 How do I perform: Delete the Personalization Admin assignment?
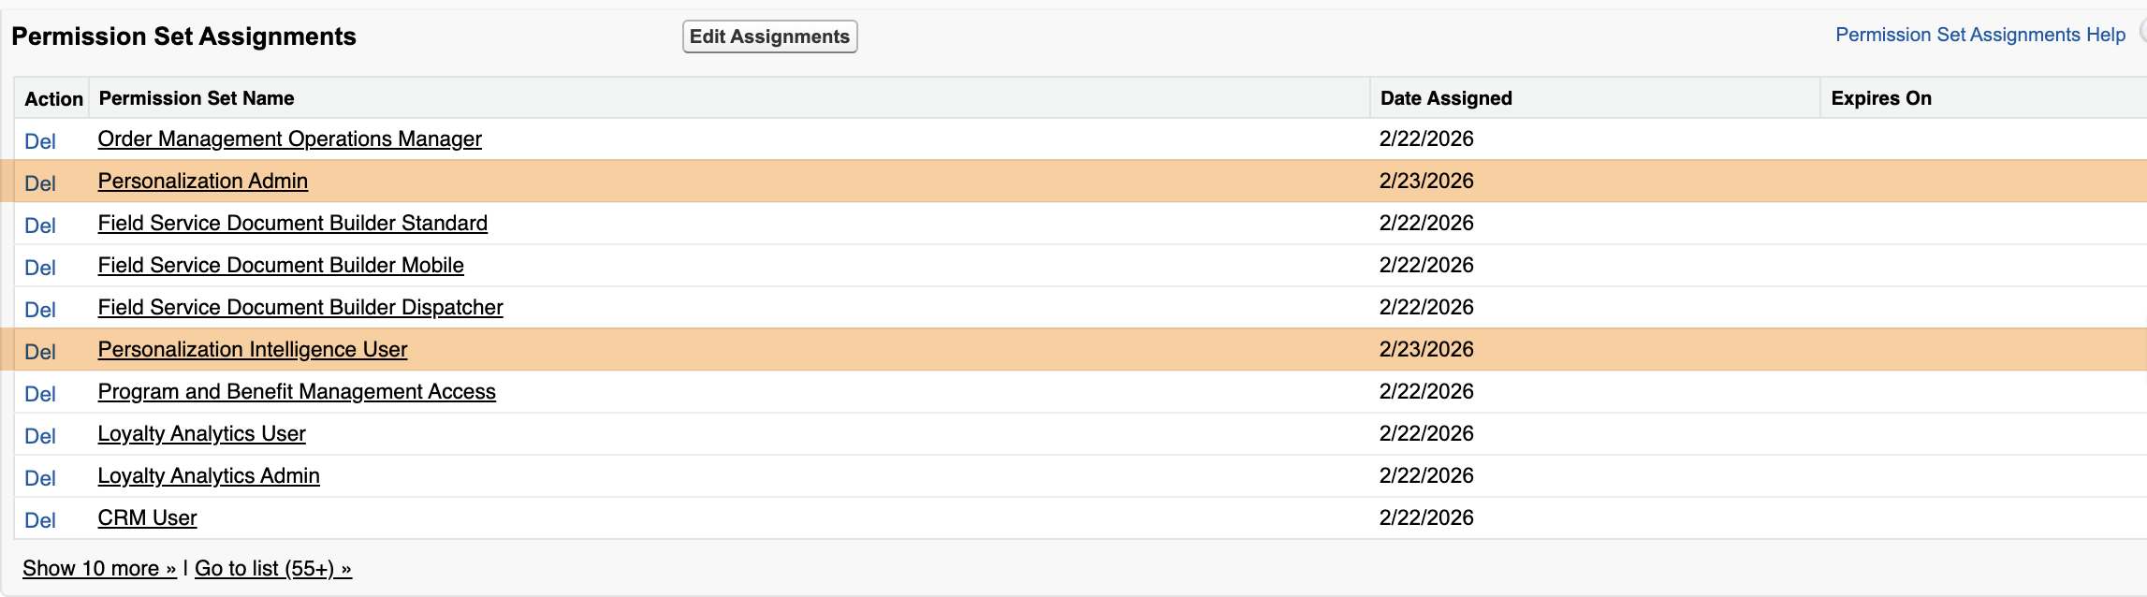[x=41, y=183]
